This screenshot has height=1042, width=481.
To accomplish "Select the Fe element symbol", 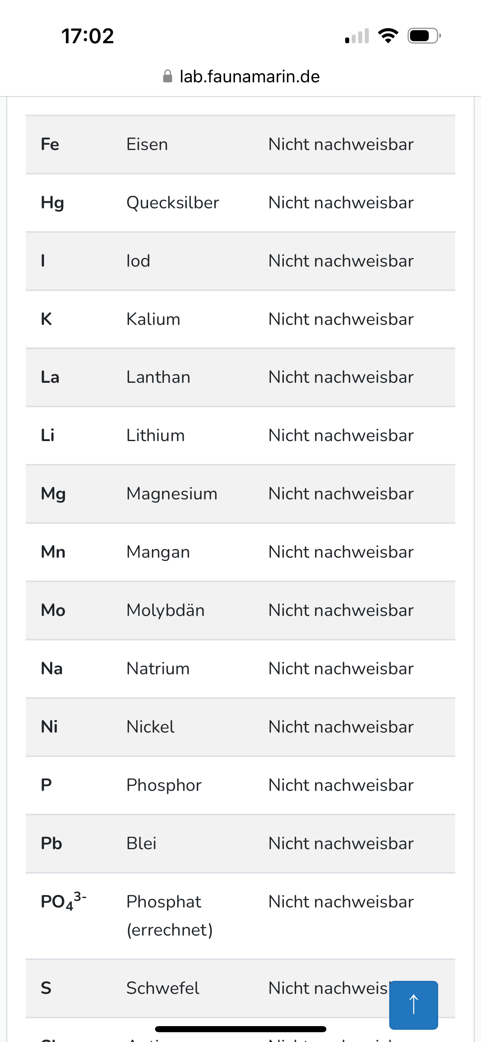I will (x=50, y=145).
